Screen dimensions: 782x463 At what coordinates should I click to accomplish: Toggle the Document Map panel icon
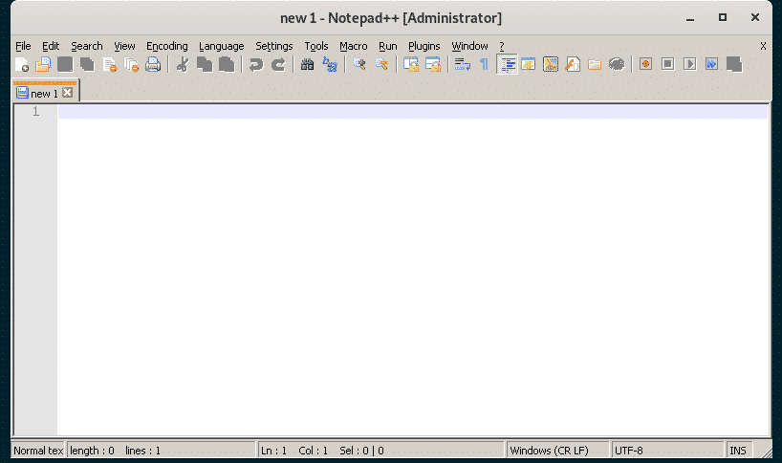pos(550,64)
